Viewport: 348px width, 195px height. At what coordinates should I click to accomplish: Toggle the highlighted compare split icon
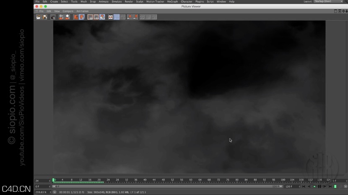point(117,17)
